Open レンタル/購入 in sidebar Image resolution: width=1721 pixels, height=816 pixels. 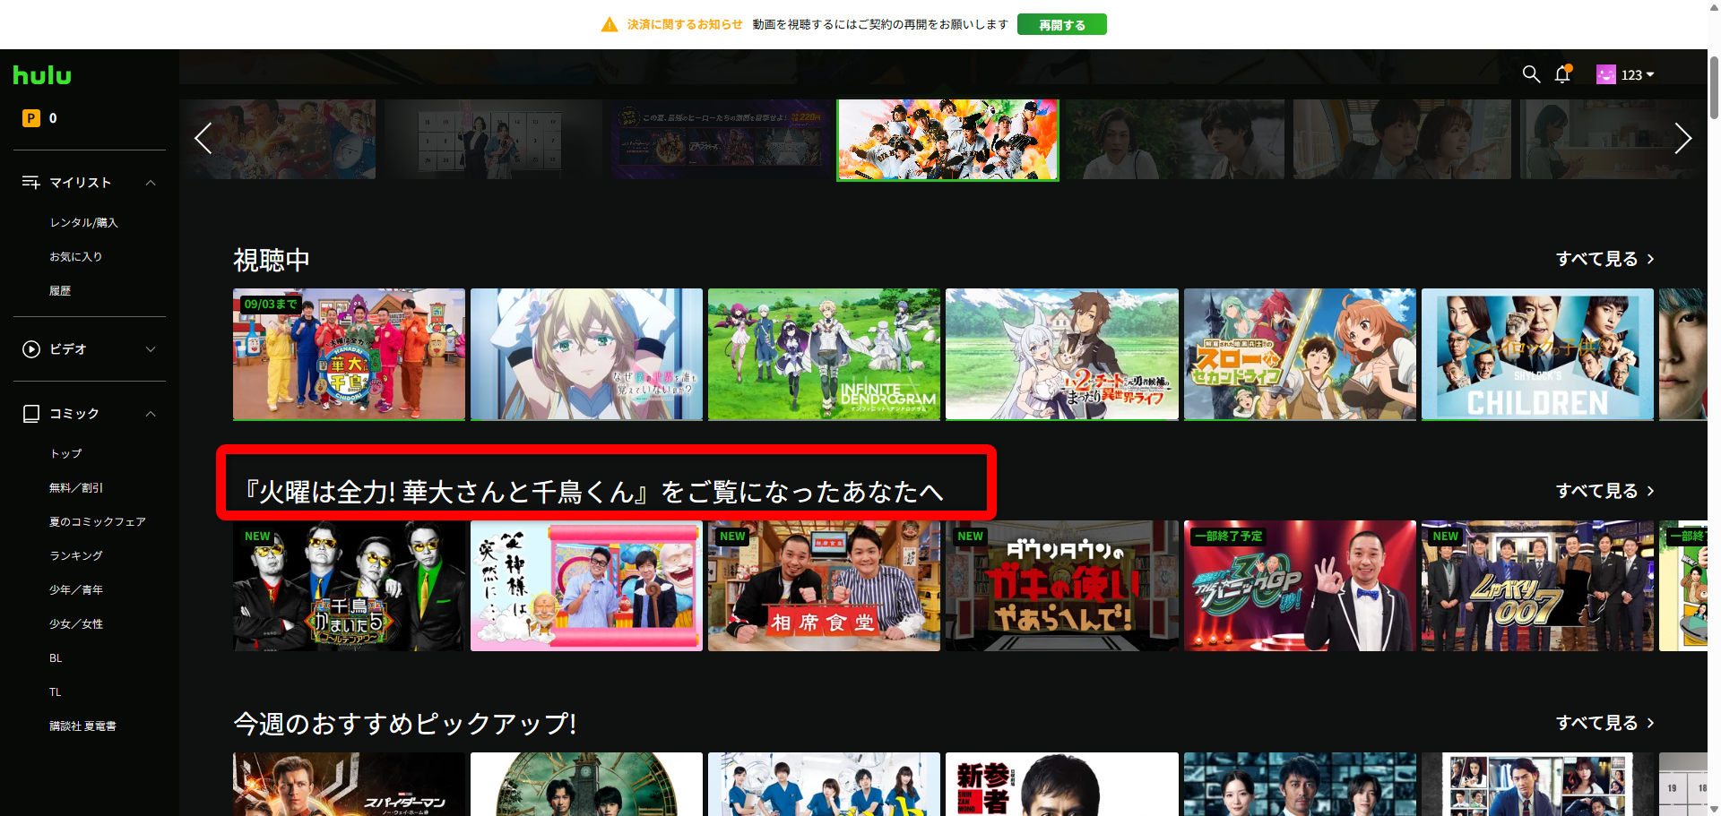point(83,223)
